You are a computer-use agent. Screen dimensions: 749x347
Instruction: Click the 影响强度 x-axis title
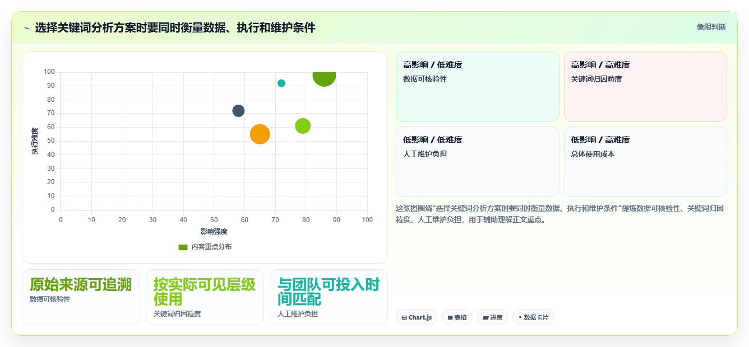coord(214,231)
